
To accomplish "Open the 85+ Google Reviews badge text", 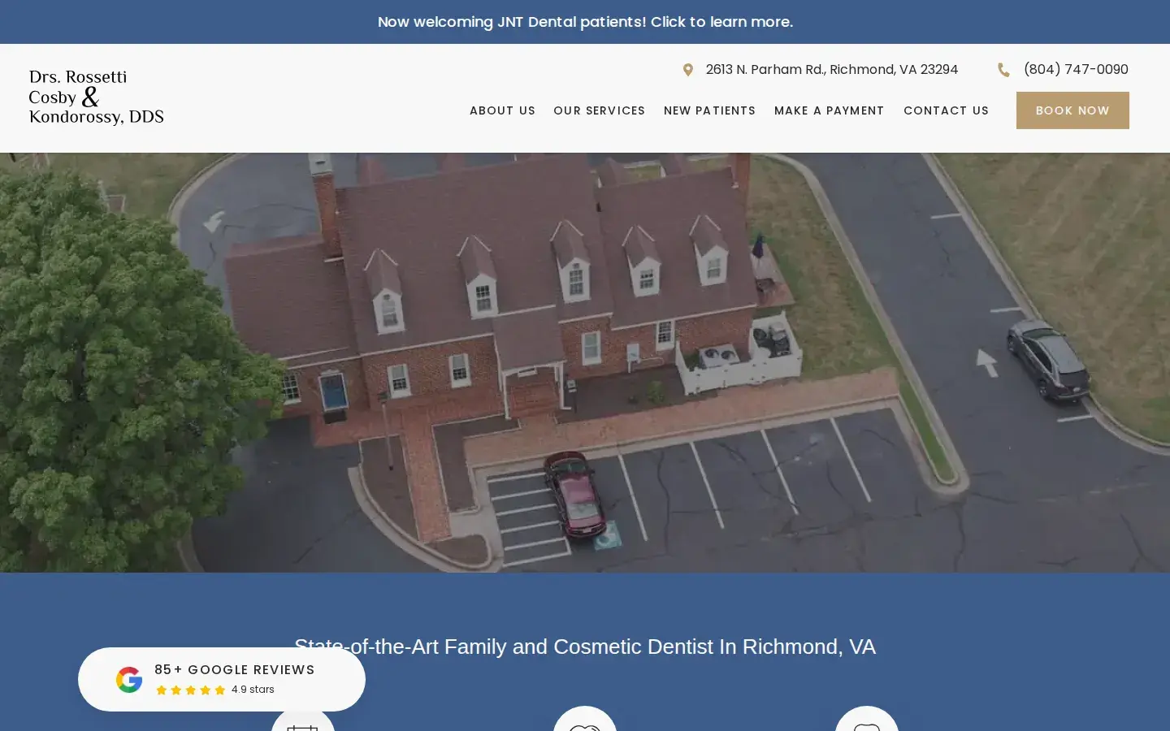I will click(234, 670).
